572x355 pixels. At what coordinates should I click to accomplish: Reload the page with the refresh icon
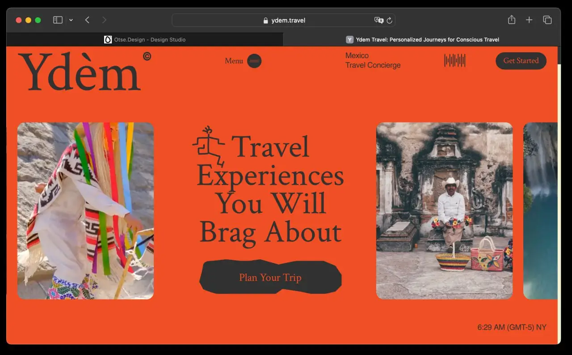[389, 20]
